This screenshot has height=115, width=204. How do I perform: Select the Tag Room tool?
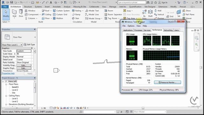tap(112, 19)
